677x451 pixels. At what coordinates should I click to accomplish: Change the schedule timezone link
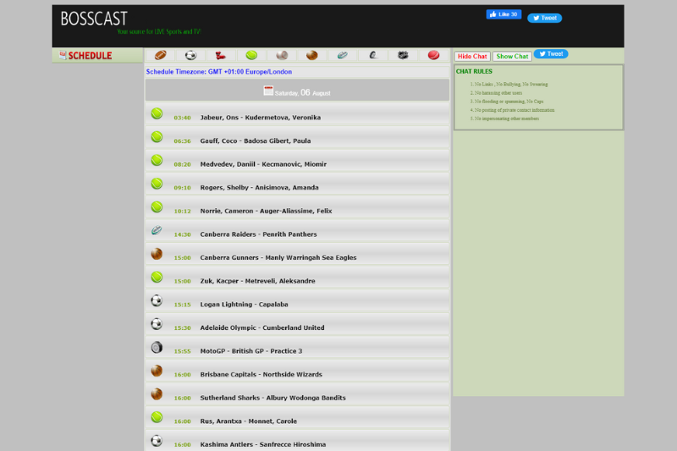(219, 72)
